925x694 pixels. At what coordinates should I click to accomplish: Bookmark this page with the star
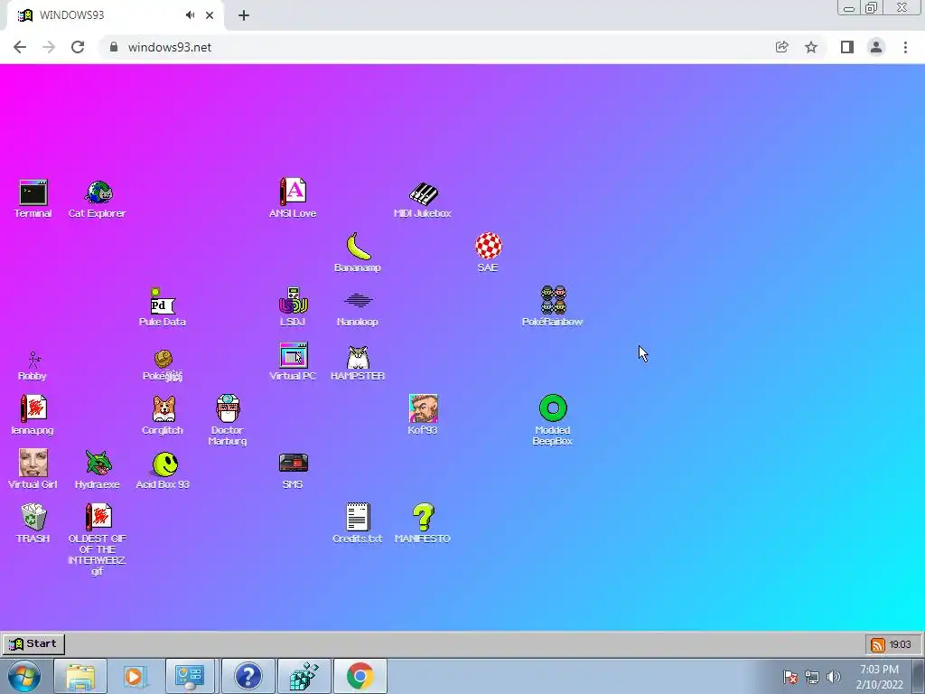[811, 47]
